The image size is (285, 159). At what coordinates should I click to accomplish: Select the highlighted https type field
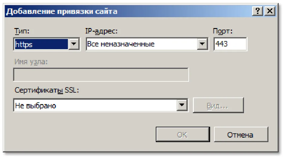pos(41,44)
